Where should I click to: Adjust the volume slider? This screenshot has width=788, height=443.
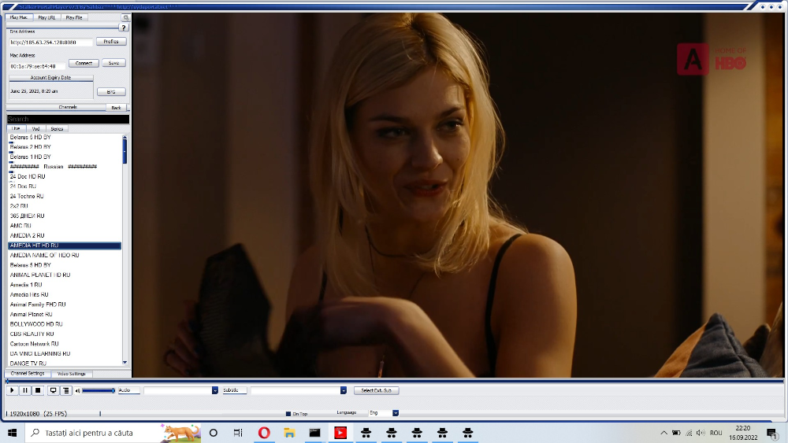(x=98, y=391)
